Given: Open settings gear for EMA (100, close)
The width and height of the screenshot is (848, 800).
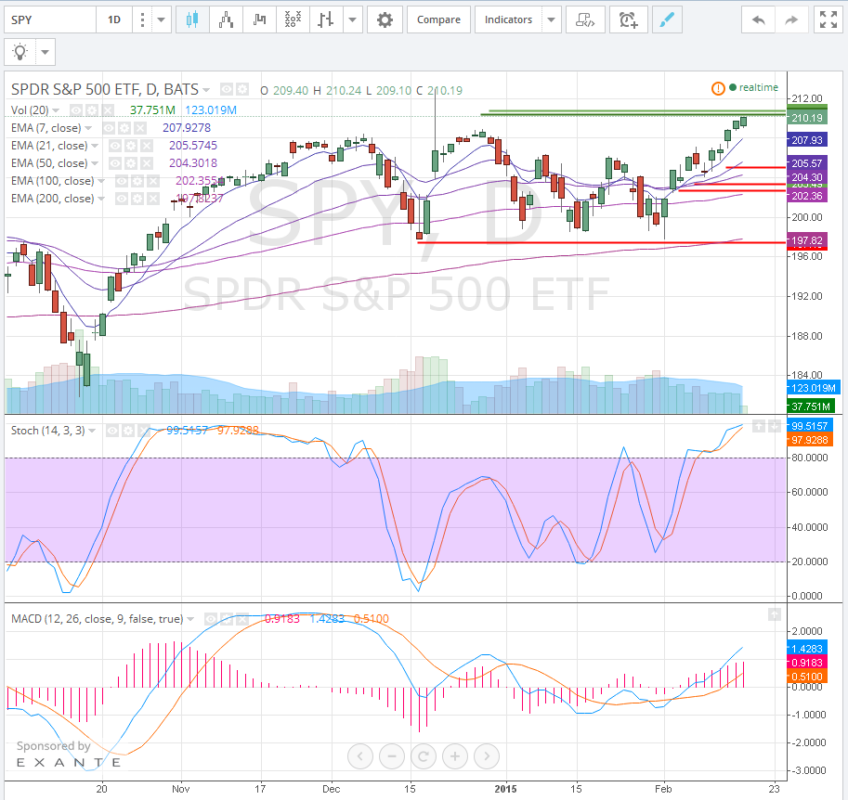Looking at the screenshot, I should tap(137, 181).
